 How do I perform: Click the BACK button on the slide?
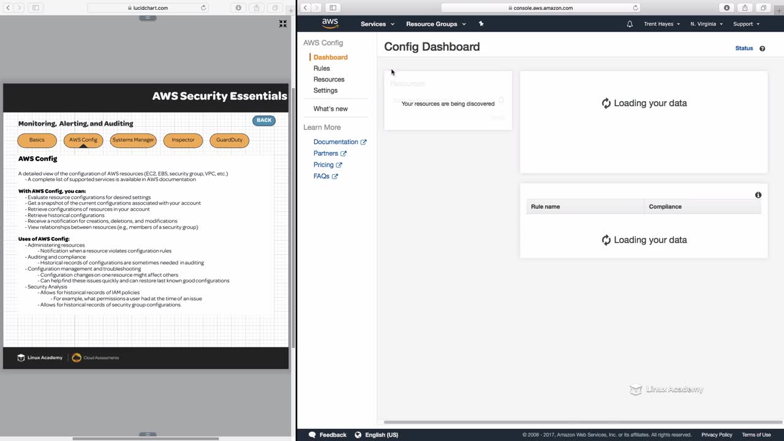point(264,120)
